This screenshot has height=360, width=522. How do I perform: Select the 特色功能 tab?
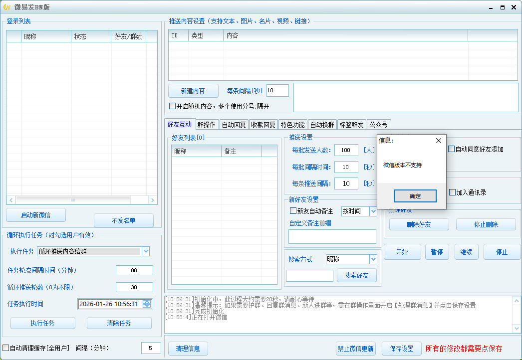pos(292,124)
